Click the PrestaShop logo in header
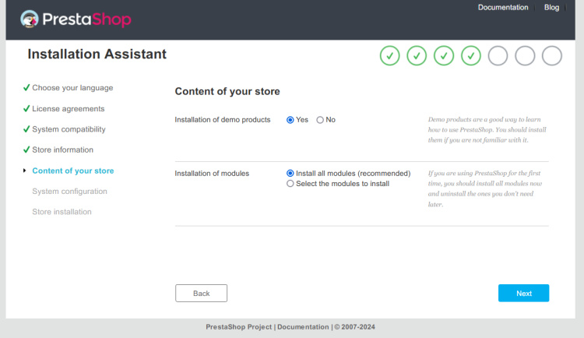This screenshot has height=338, width=584. point(76,19)
